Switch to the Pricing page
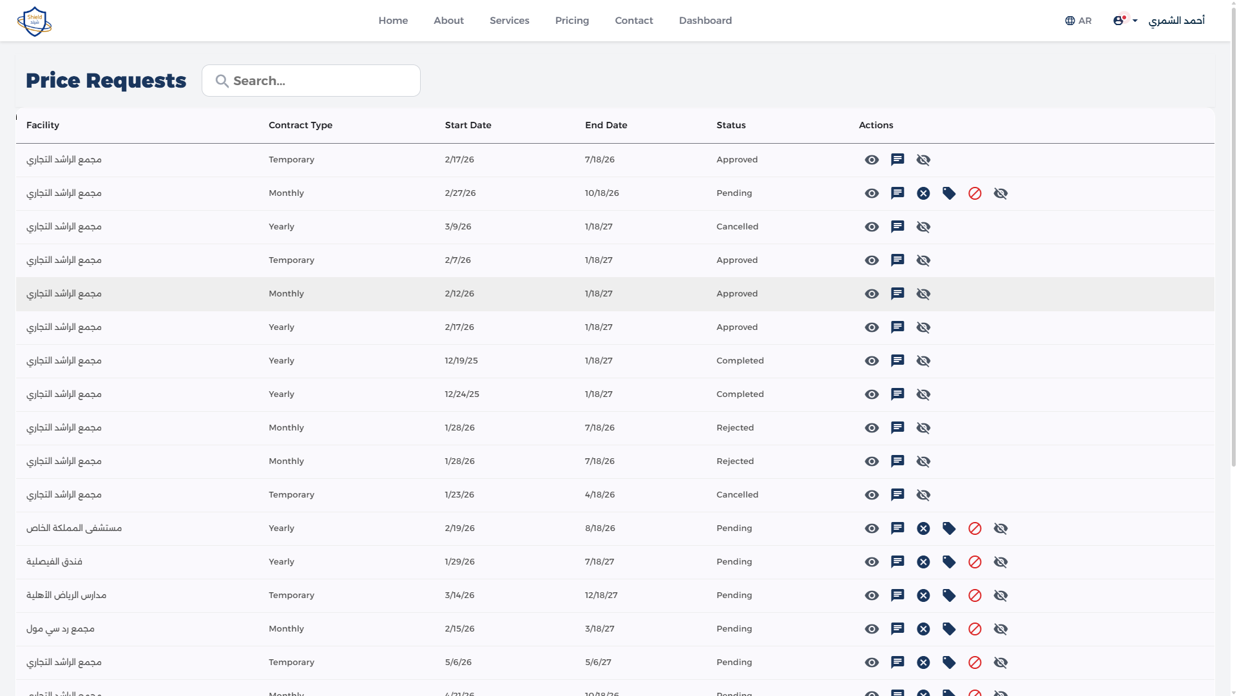 [571, 20]
